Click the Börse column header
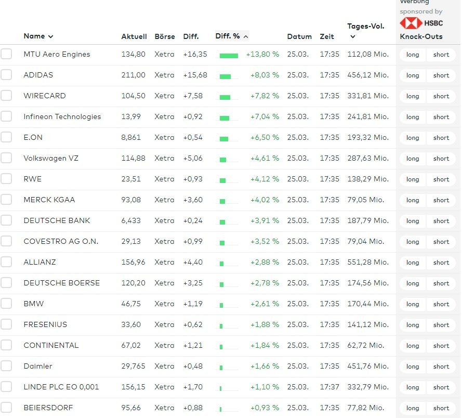This screenshot has width=462, height=418. tap(164, 36)
